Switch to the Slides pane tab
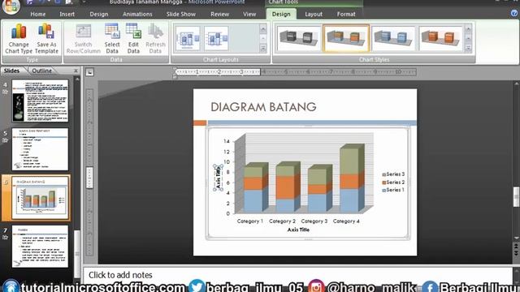 click(x=12, y=71)
